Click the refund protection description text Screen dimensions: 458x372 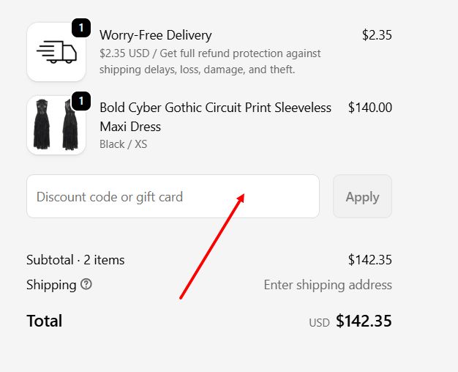click(x=210, y=62)
